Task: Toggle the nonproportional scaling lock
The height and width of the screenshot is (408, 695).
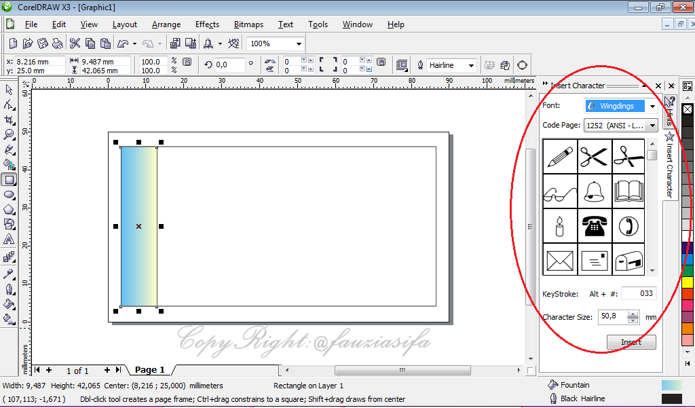Action: 187,62
